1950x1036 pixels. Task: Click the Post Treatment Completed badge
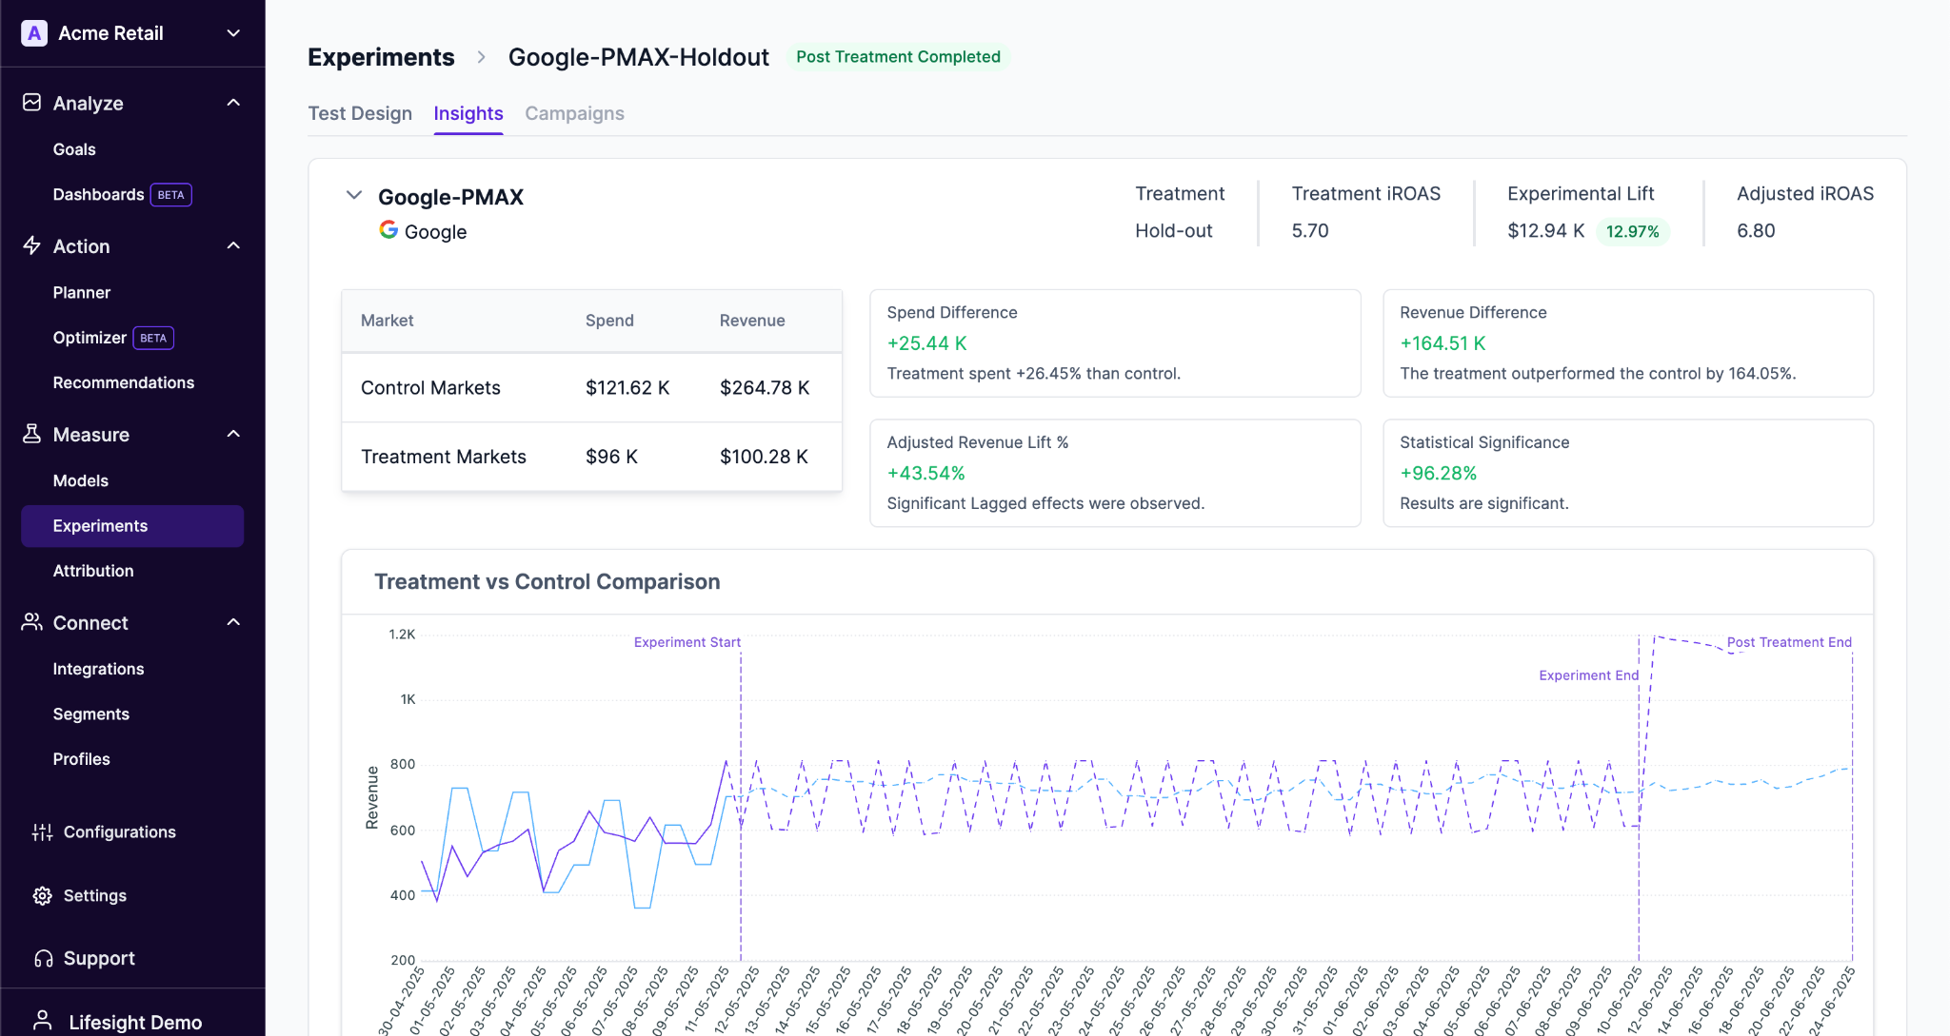coord(898,57)
